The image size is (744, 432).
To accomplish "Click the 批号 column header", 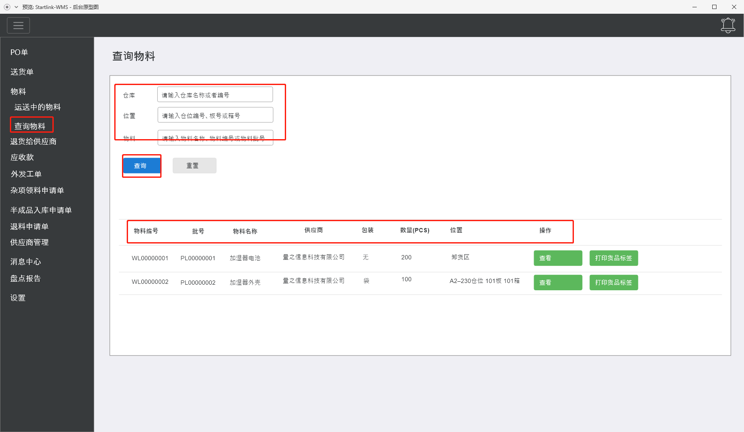I will [198, 231].
